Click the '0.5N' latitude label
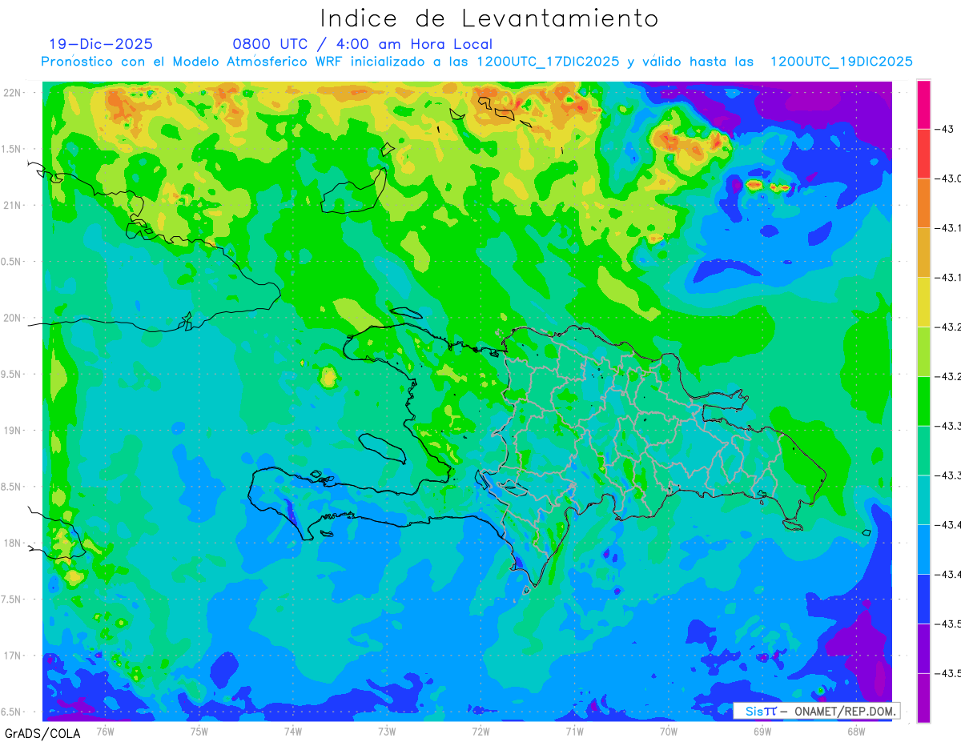This screenshot has height=742, width=961. click(12, 262)
